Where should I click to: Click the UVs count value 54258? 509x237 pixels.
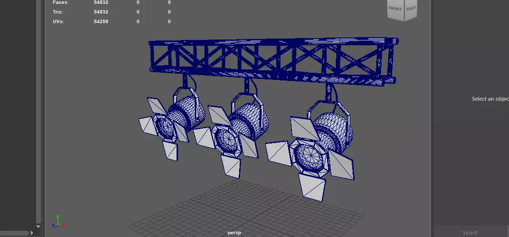101,22
